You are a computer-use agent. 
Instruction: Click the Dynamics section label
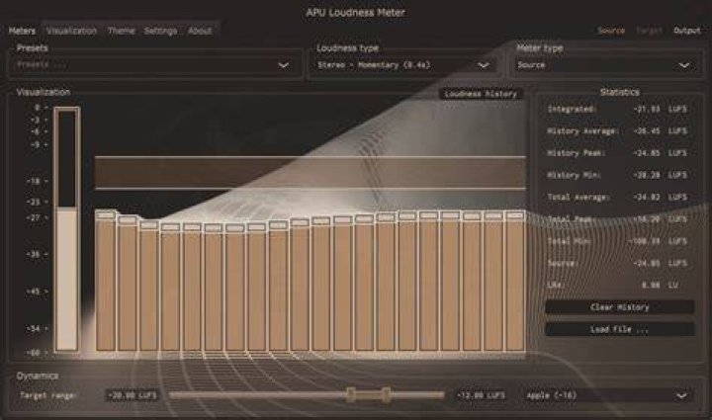(x=38, y=376)
